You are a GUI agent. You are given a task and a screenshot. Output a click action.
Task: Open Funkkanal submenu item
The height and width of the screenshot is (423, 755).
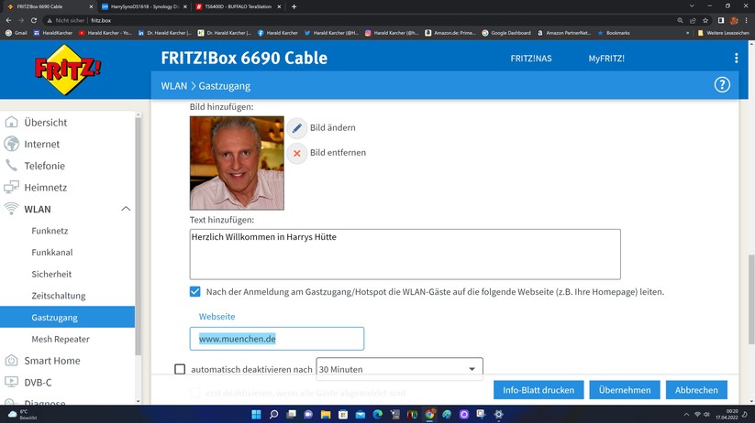click(52, 253)
